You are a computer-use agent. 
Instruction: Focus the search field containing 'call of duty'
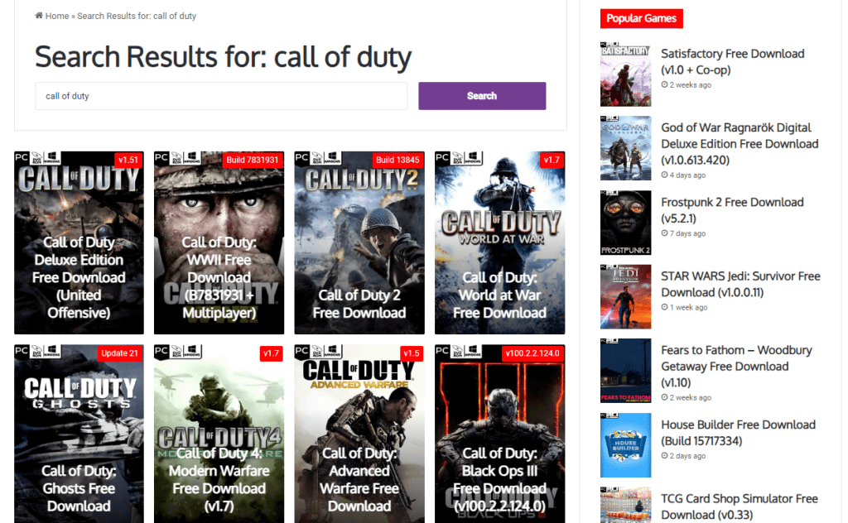[221, 96]
